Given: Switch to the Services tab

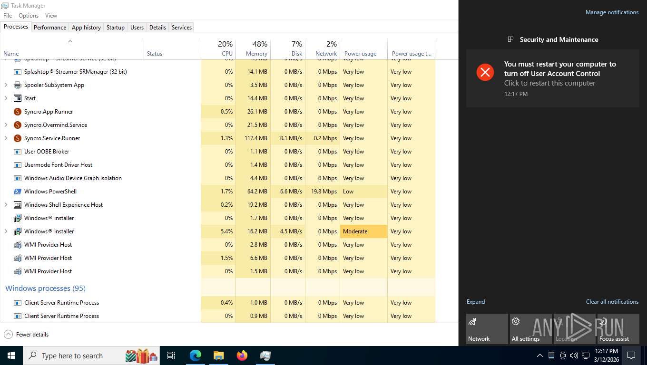Looking at the screenshot, I should coord(182,28).
